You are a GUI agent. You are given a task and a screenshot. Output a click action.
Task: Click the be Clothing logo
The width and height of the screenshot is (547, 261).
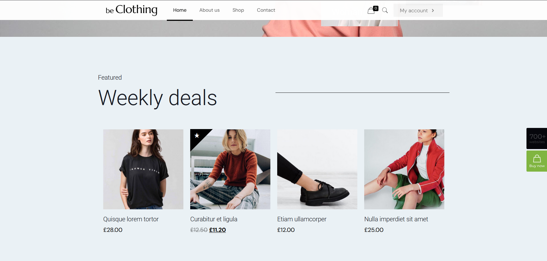click(131, 10)
